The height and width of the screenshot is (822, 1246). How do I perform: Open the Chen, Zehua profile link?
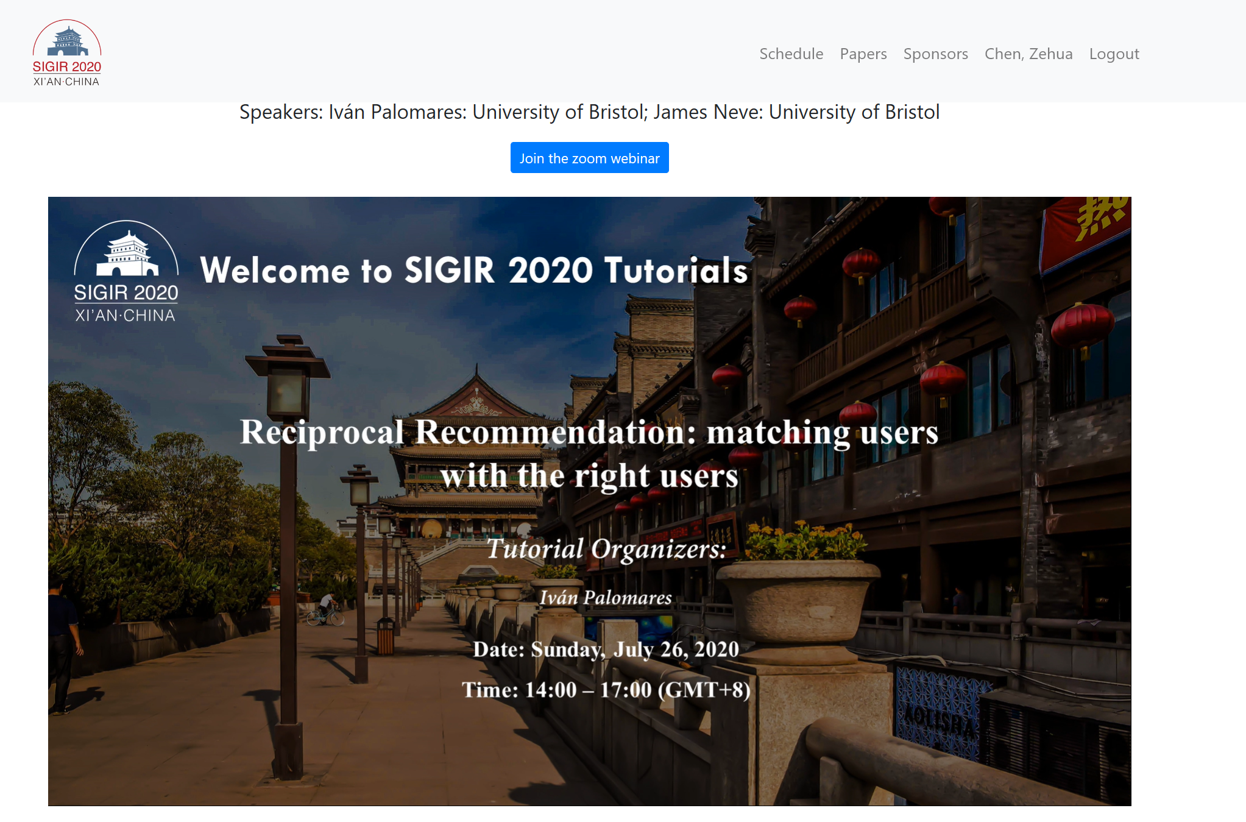(1028, 54)
